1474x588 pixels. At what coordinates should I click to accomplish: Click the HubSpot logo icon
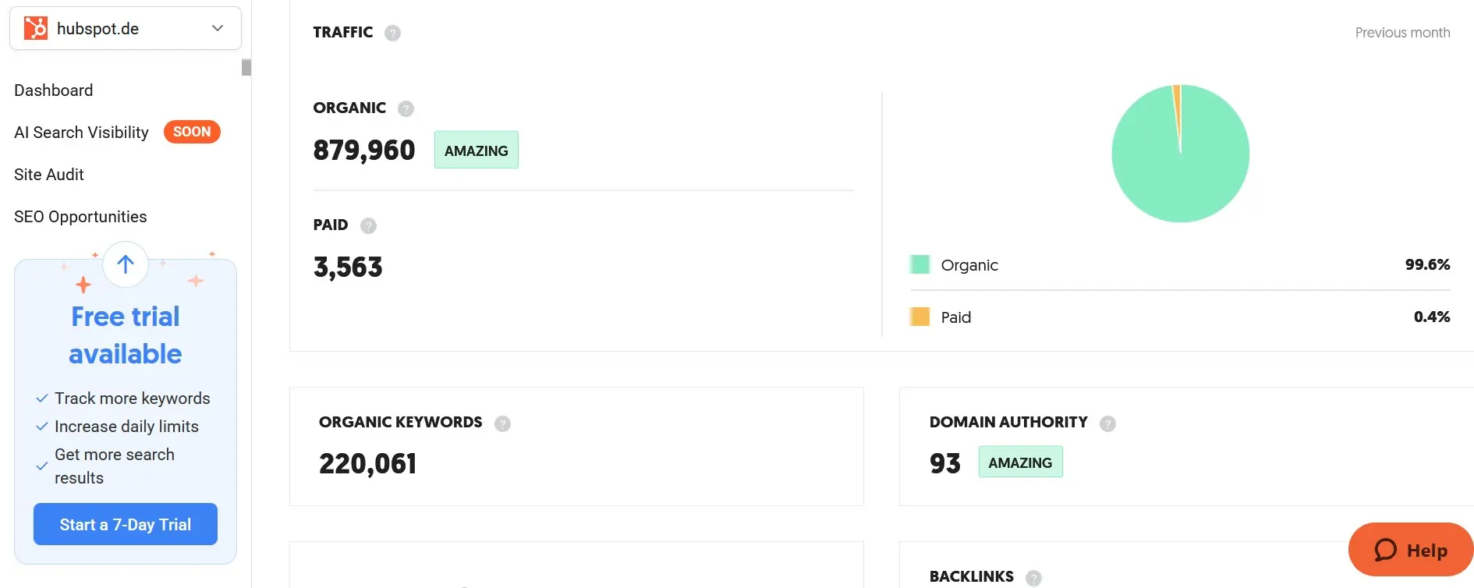[x=35, y=28]
